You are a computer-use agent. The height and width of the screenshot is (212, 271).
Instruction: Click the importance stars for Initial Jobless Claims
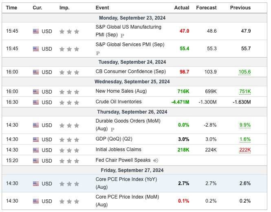click(x=69, y=150)
